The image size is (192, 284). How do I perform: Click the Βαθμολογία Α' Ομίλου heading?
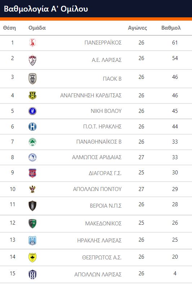46,9
